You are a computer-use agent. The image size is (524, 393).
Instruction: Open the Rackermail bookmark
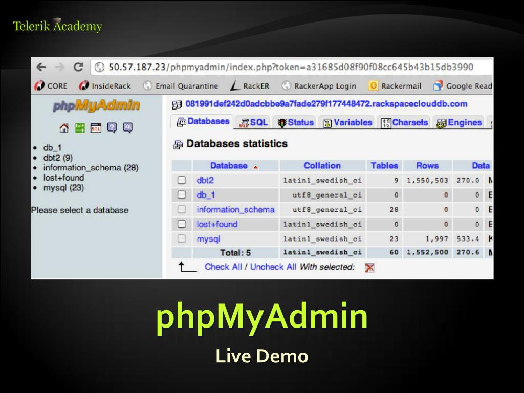point(395,86)
